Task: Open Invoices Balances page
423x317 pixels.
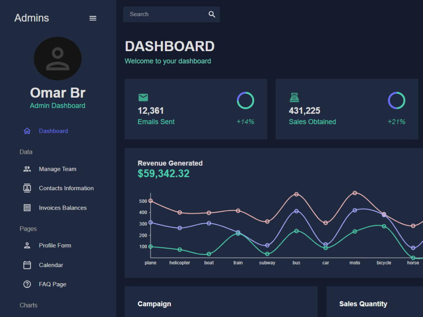Action: pos(63,208)
